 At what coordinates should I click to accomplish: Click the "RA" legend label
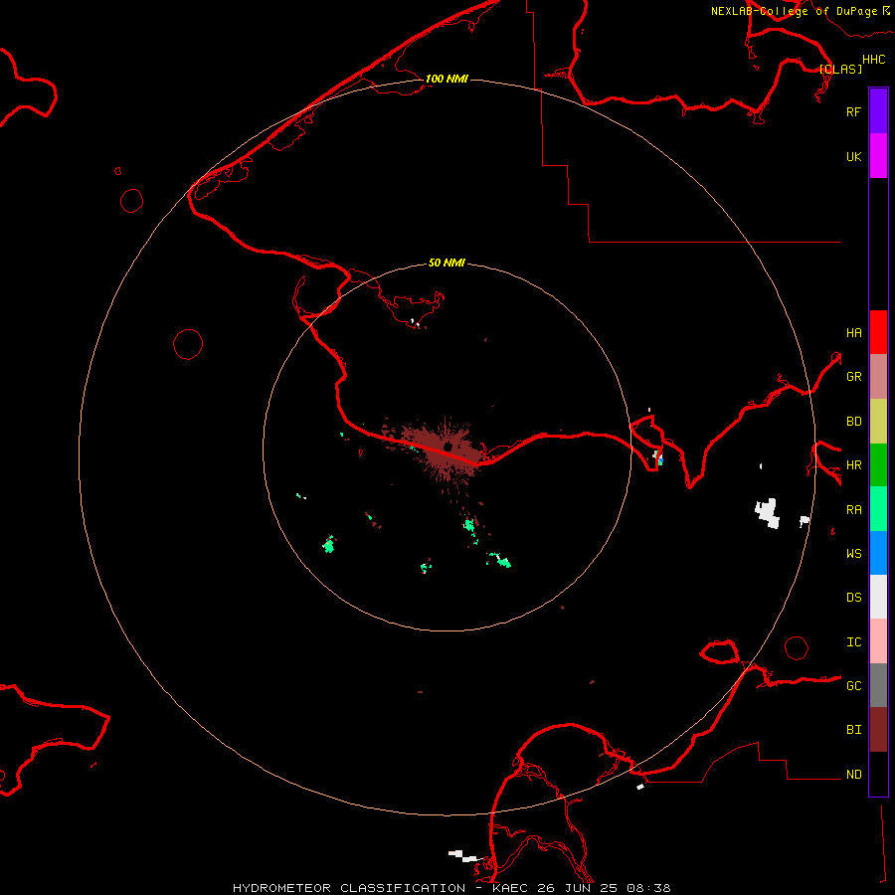point(853,510)
